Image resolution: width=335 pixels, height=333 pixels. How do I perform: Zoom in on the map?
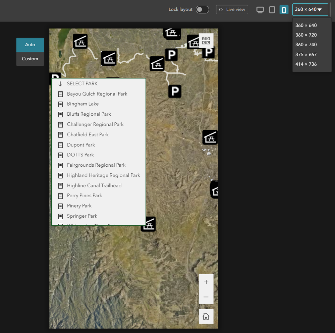coord(206,282)
